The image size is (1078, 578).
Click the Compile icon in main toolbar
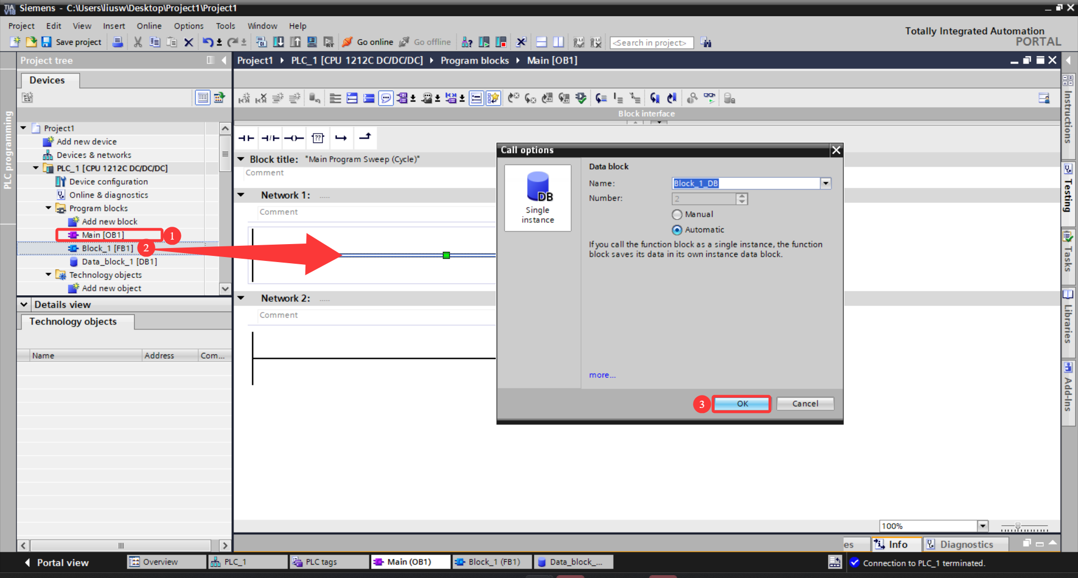click(261, 42)
